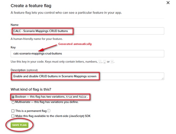Click the 'false' code text in the Boolean option
The height and width of the screenshot is (134, 176).
(x=82, y=97)
